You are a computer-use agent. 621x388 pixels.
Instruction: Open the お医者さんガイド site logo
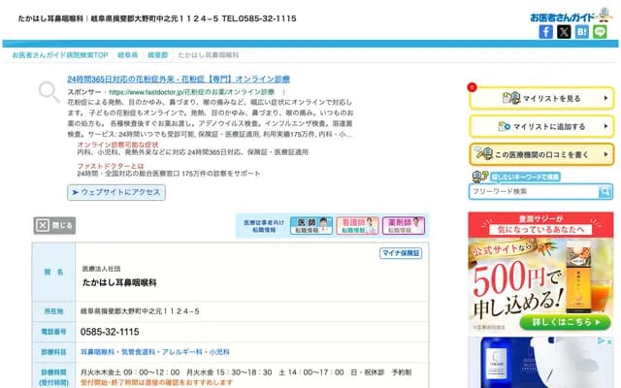(571, 16)
